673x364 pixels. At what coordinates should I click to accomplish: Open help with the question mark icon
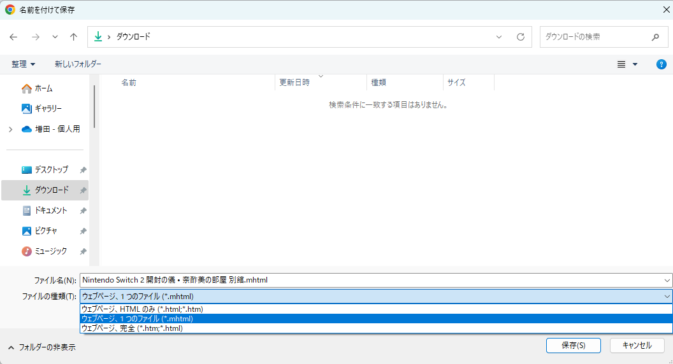[x=661, y=64]
